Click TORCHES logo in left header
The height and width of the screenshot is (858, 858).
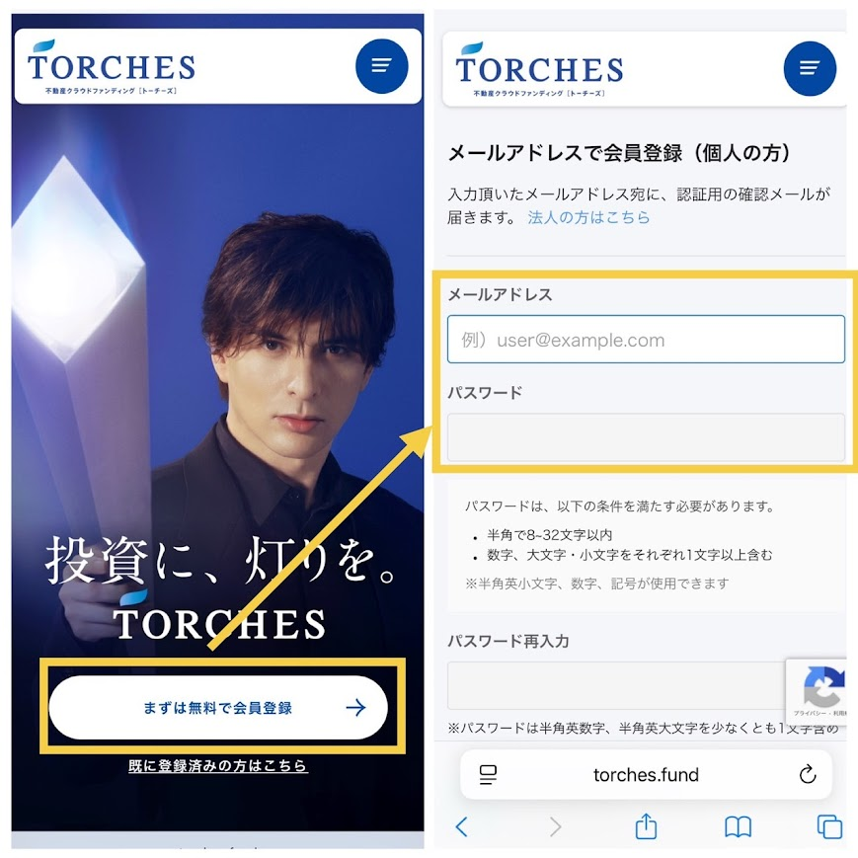tap(112, 67)
